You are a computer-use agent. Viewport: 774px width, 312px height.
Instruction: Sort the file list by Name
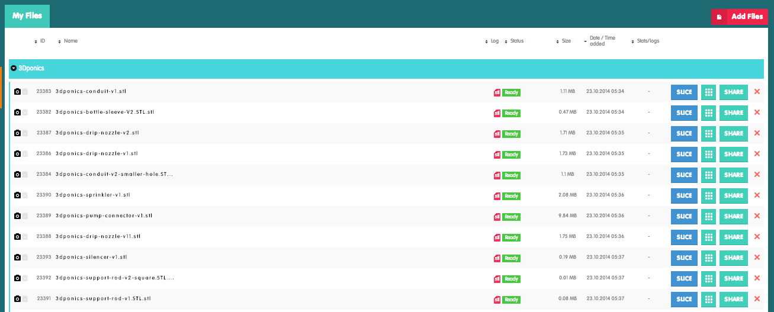tap(68, 41)
